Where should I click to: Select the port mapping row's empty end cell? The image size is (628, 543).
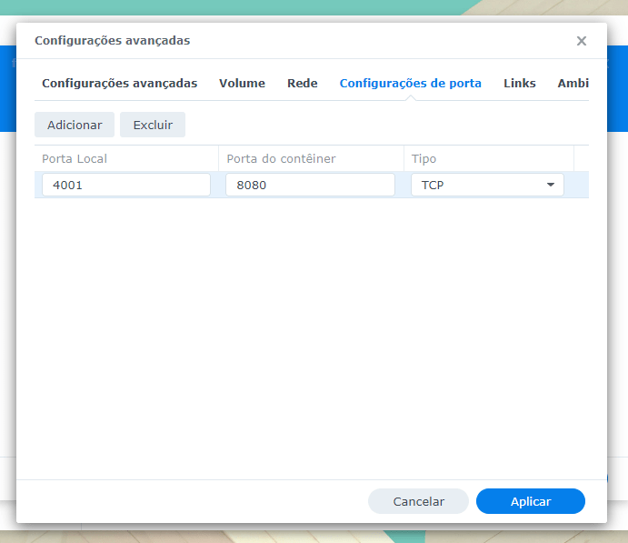[581, 185]
